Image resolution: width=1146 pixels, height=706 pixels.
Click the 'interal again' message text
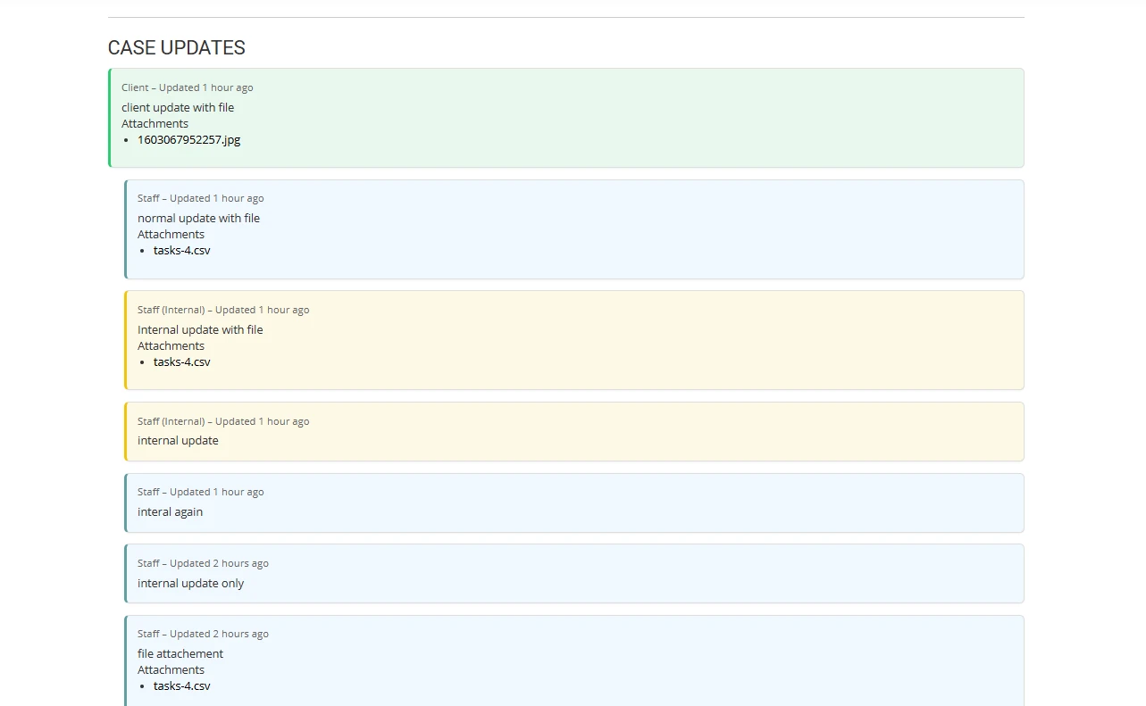pos(170,512)
